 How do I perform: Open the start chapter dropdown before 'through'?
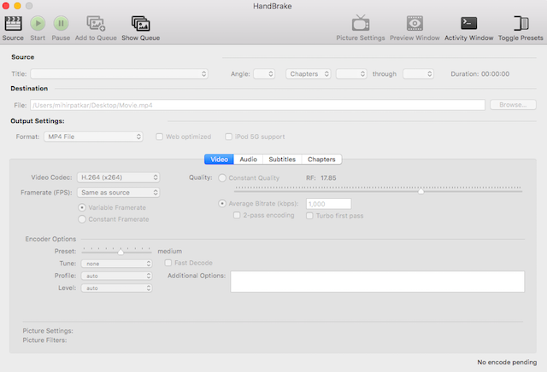(x=351, y=74)
